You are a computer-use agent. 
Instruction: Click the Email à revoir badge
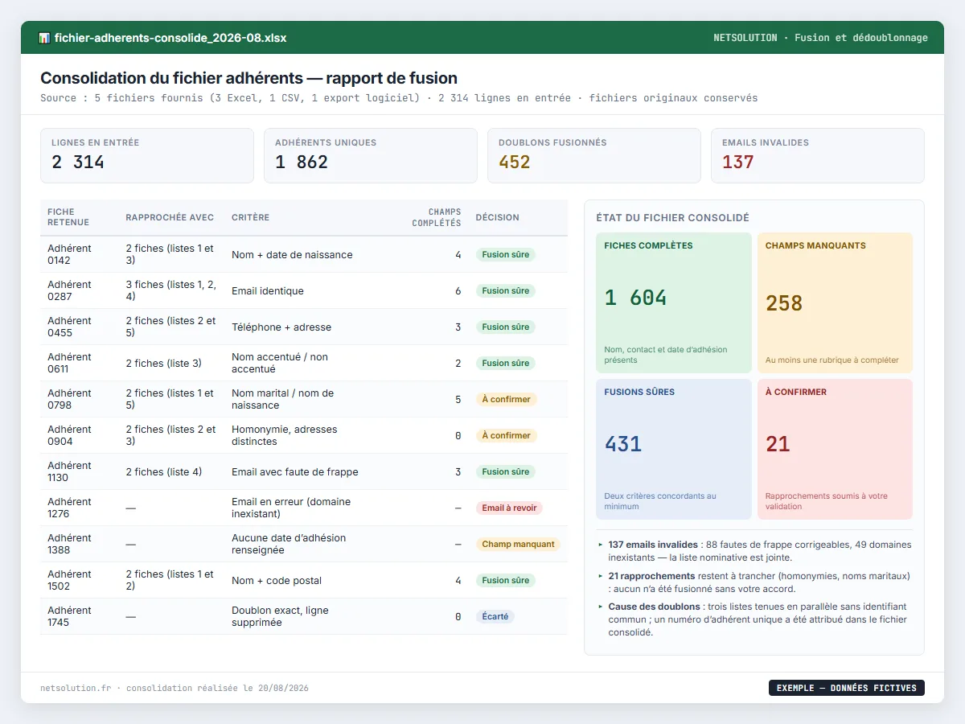point(509,508)
